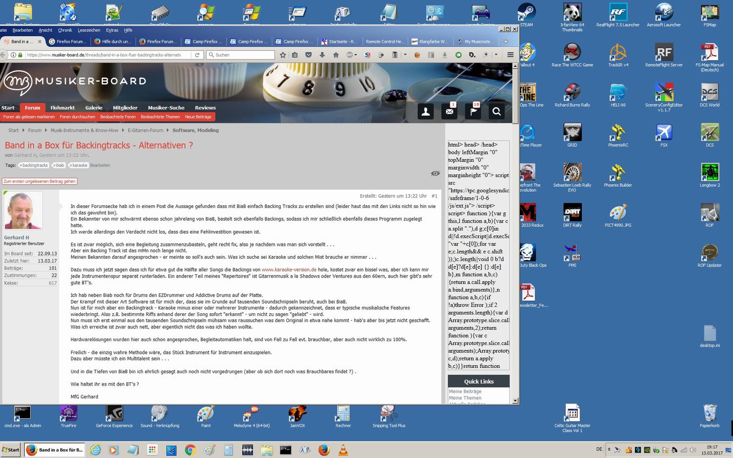Switch to the Klangfarbe browser tab
Viewport: 733px width, 458px height.
(430, 42)
